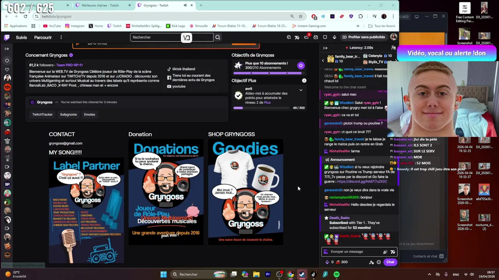Viewport: 499px width, 280px height.
Task: Open Spotify from the taskbar
Action: click(x=336, y=275)
